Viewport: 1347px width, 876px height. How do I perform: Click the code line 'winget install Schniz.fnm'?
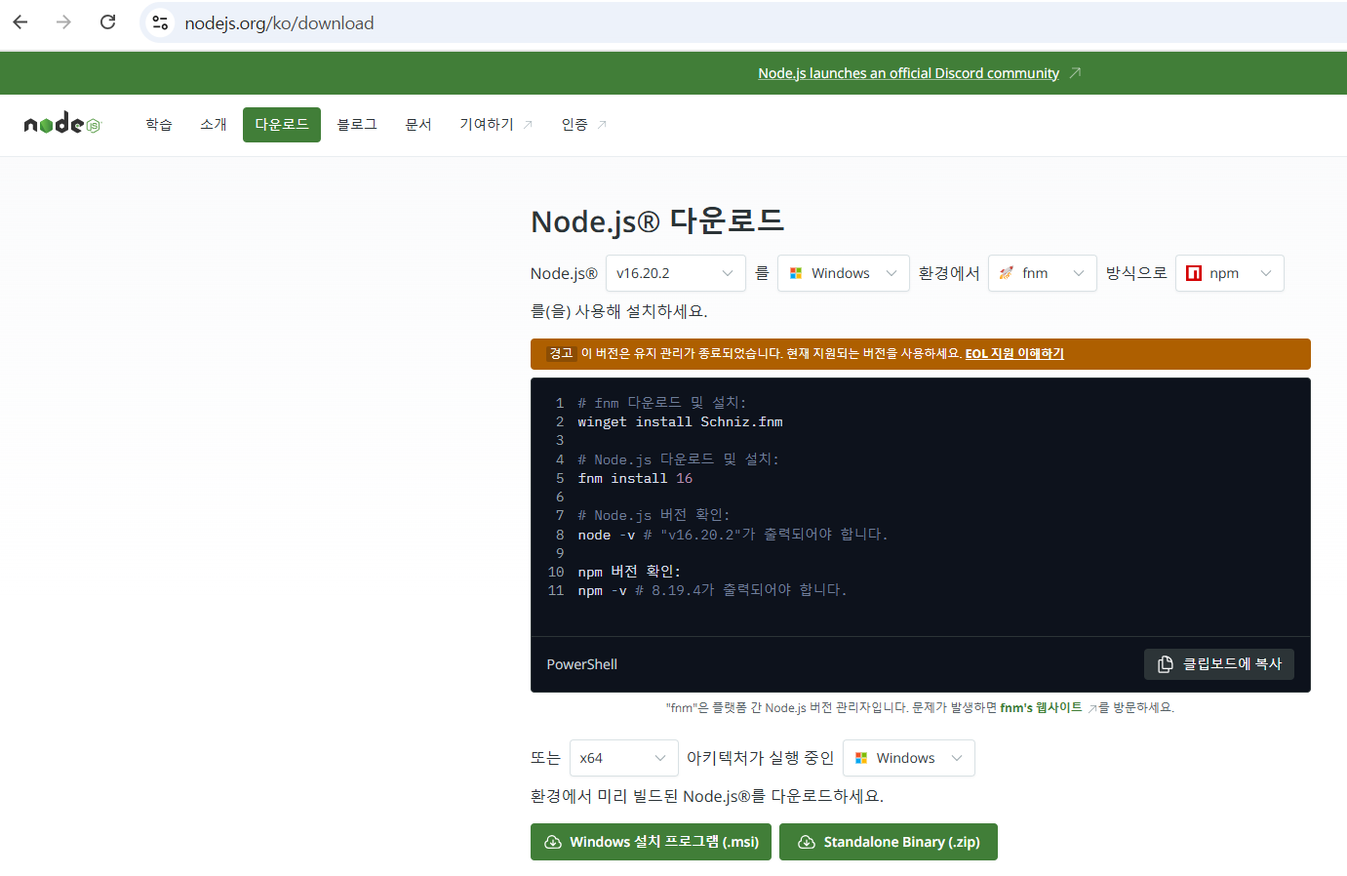[680, 421]
